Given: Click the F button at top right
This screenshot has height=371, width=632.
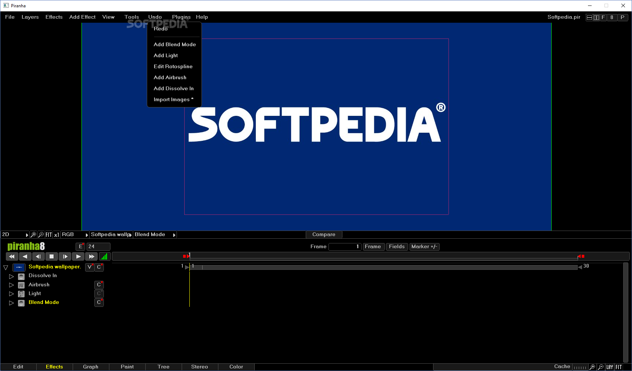Looking at the screenshot, I should coord(603,17).
